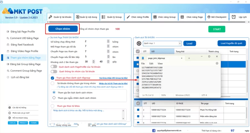Click the Chức năng Profile pencil icon
This screenshot has height=133, width=250.
pos(128,17)
